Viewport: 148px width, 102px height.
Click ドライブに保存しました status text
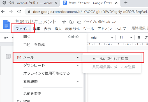coord(100,22)
